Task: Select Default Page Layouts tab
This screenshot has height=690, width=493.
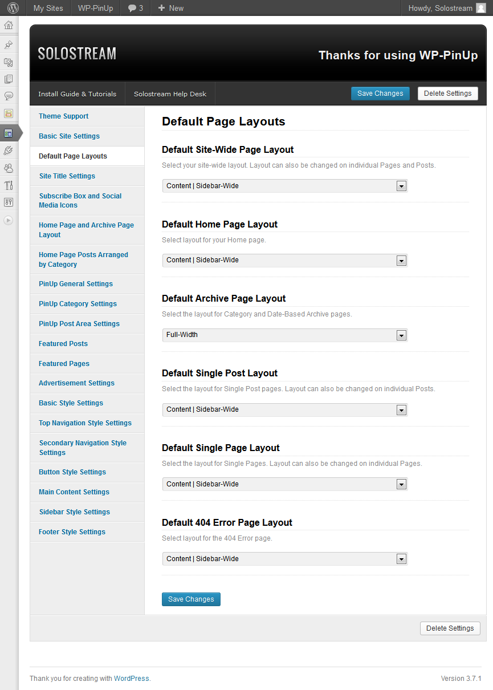Action: pos(87,156)
